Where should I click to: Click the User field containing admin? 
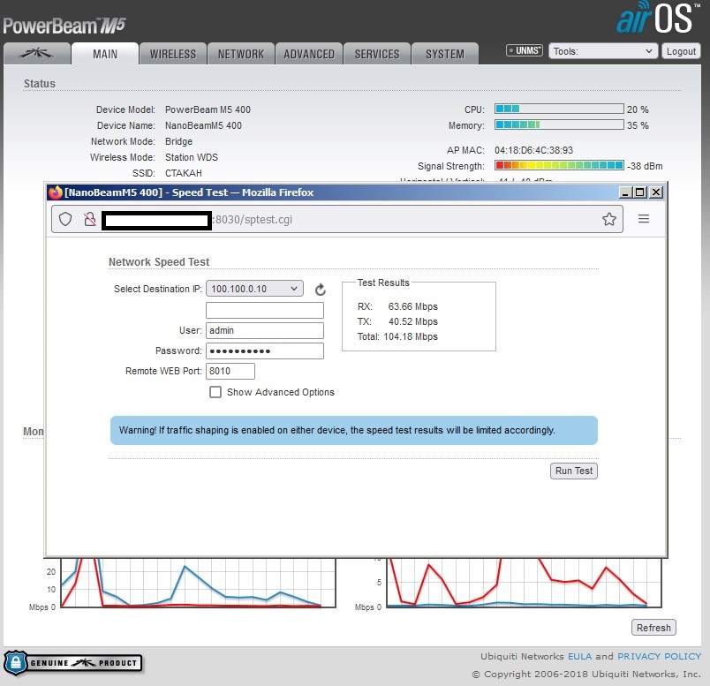pyautogui.click(x=264, y=330)
